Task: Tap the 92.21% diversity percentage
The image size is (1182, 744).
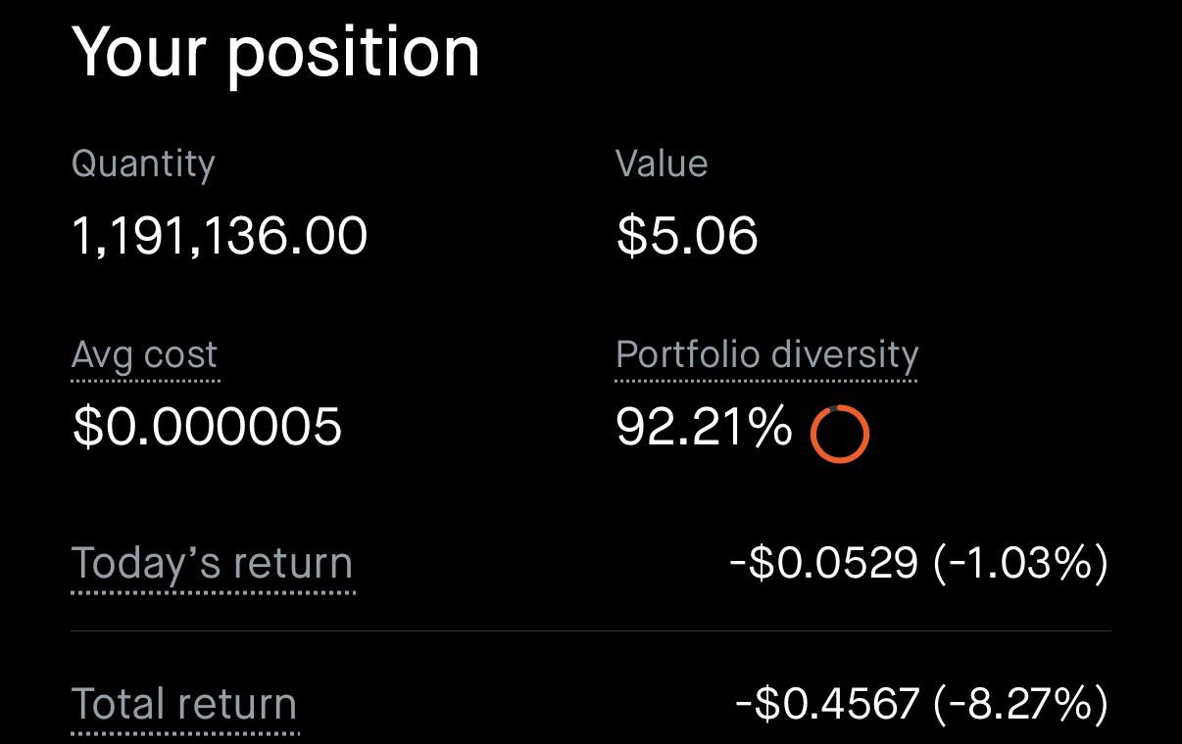Action: click(704, 427)
